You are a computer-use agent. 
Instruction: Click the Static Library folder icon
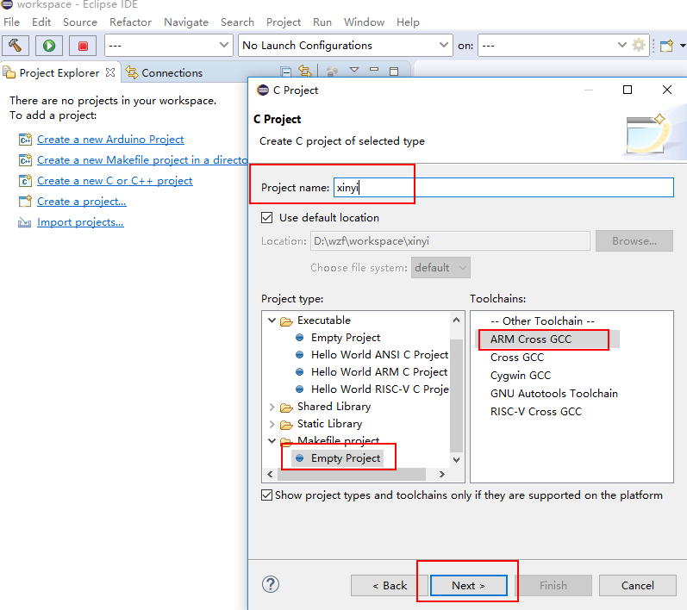286,425
